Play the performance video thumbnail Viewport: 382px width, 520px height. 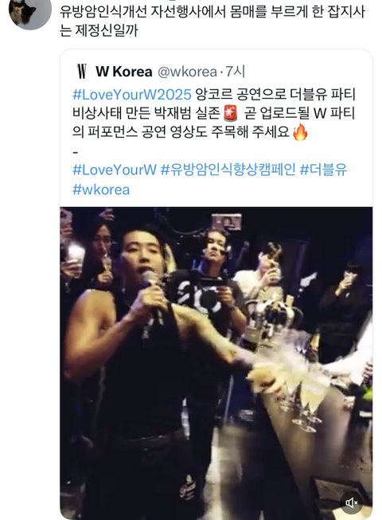216,363
